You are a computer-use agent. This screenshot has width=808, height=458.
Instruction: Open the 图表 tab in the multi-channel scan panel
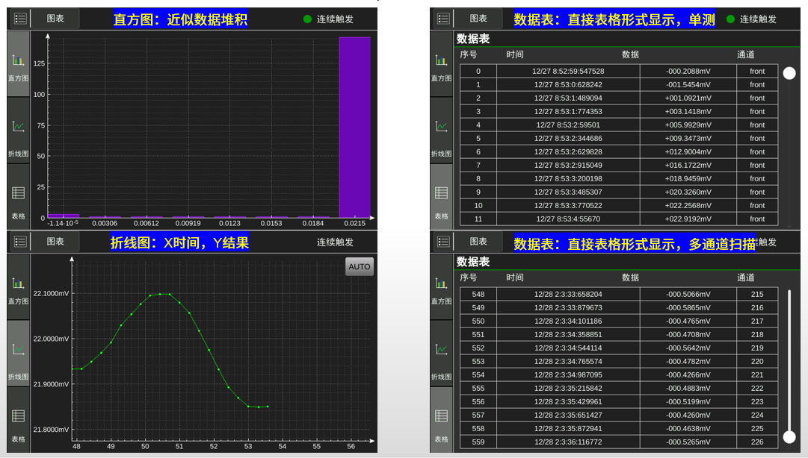tap(478, 242)
